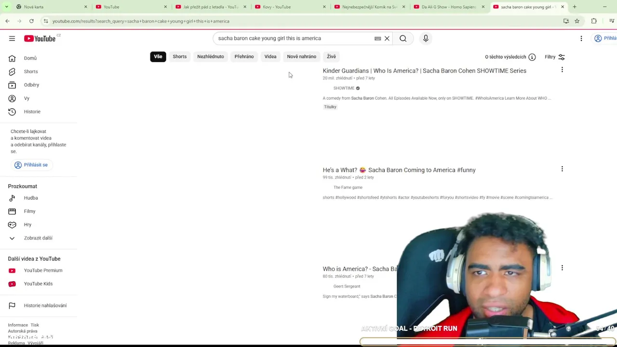The height and width of the screenshot is (347, 617).
Task: Click Přihlásit se button in sidebar
Action: (31, 165)
